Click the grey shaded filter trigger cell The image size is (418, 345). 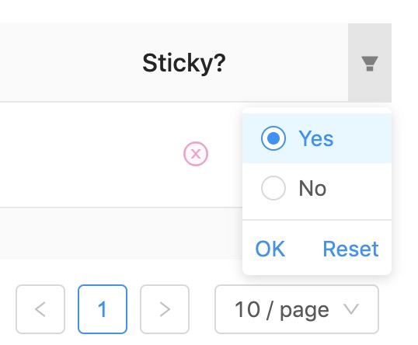[370, 62]
